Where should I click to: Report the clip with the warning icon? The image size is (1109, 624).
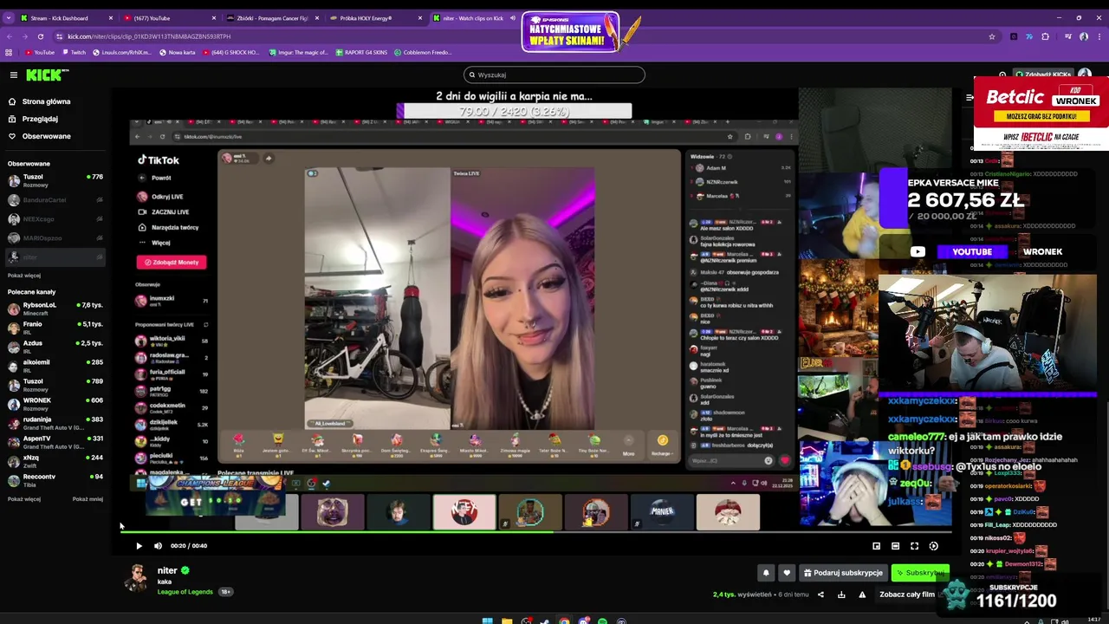click(862, 595)
